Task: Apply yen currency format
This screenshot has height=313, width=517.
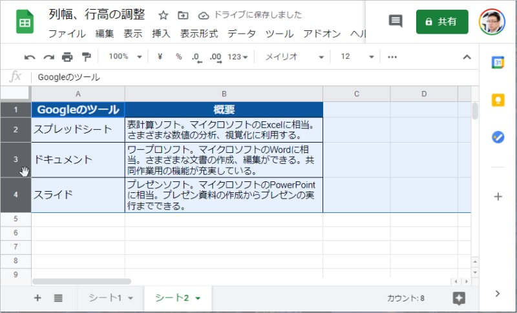Action: pos(160,57)
